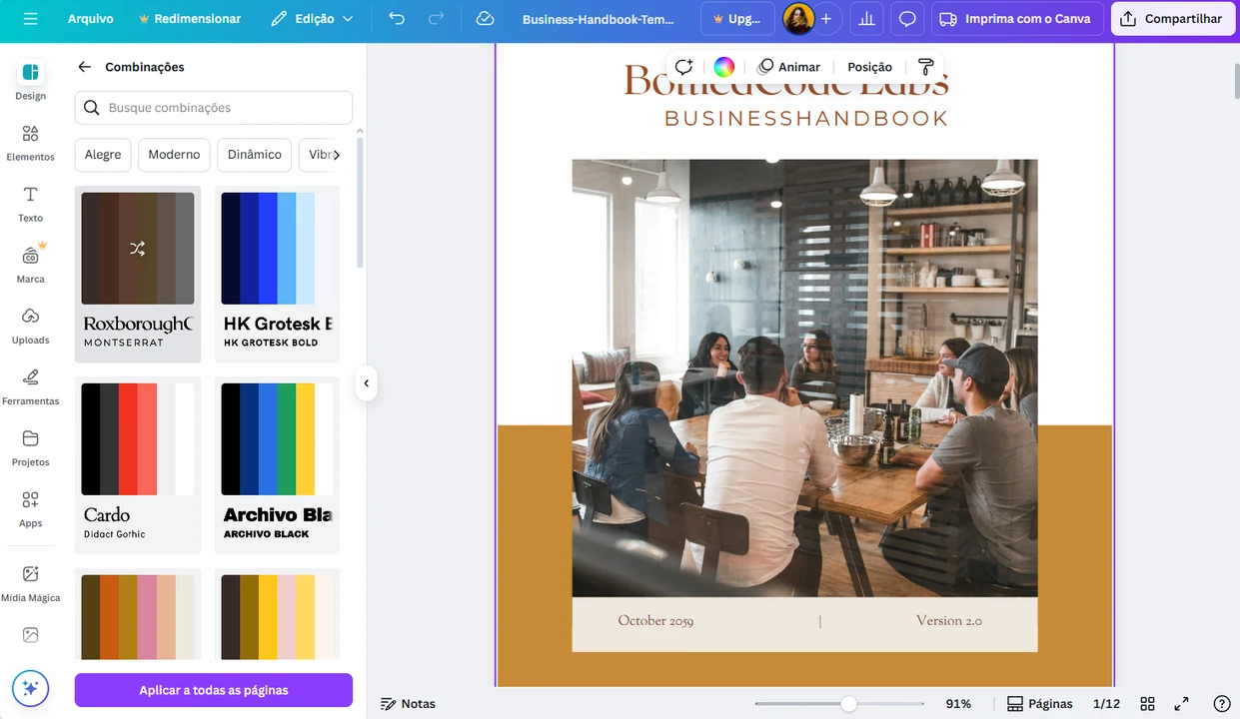
Task: Collapse the side panel with the arrow handle
Action: coord(367,383)
